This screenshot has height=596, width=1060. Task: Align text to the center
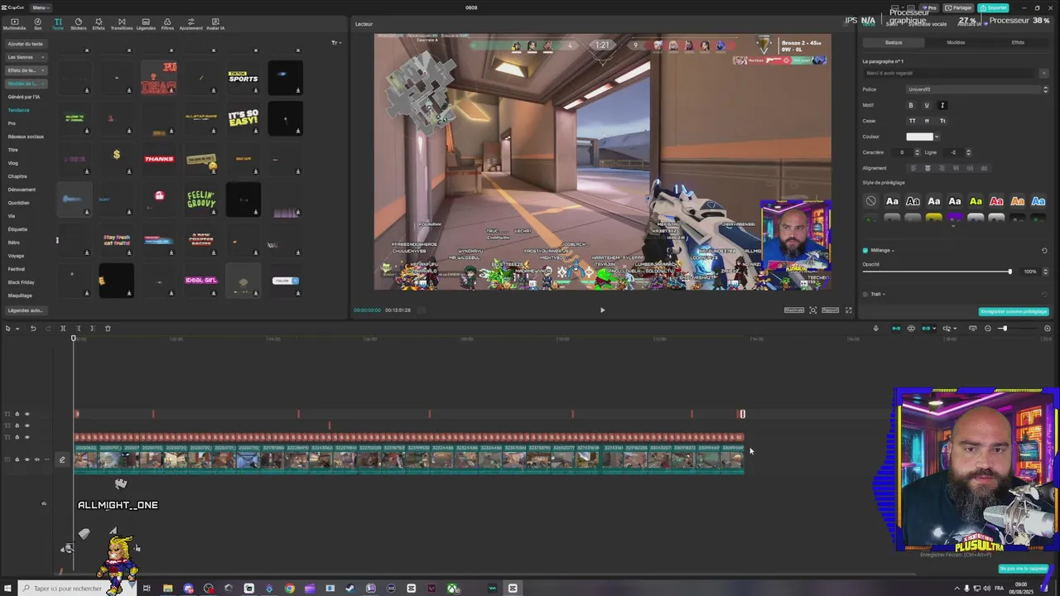click(927, 168)
